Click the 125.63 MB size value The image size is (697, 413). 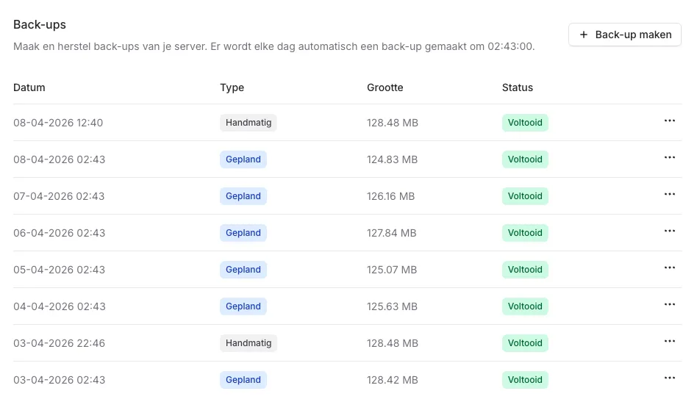pyautogui.click(x=392, y=306)
